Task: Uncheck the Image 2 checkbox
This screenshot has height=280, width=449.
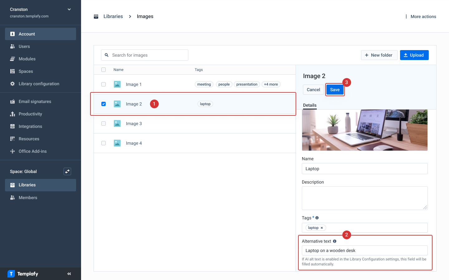Action: click(x=104, y=104)
